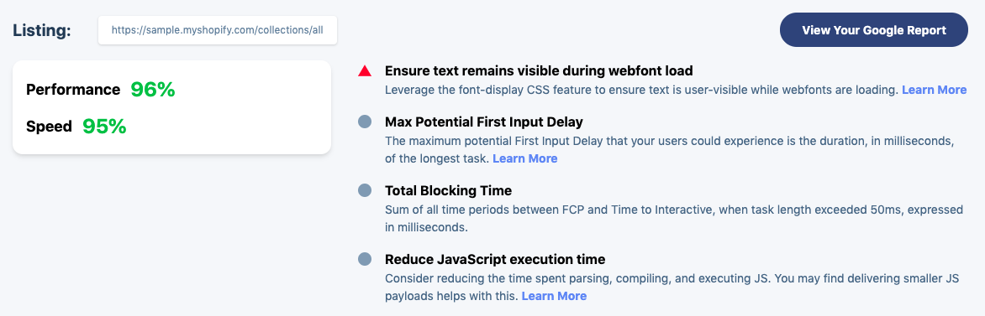985x316 pixels.
Task: Click the font-display CSS description text
Action: click(641, 90)
